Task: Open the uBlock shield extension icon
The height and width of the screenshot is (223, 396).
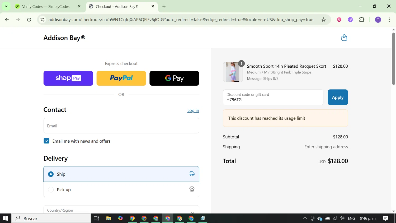Action: click(339, 20)
